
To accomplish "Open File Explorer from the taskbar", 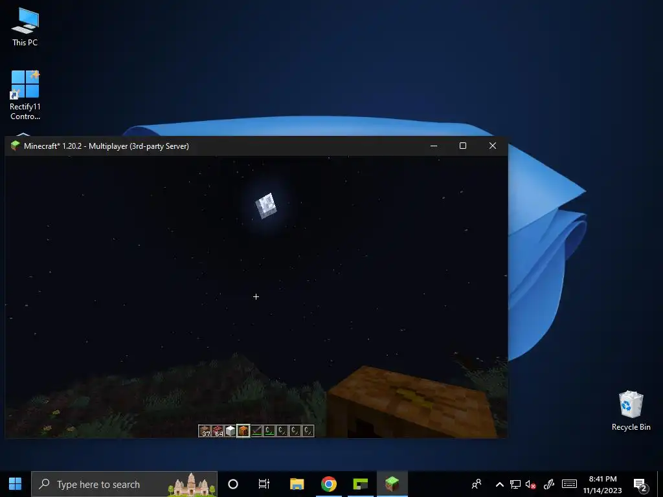I will pos(297,484).
